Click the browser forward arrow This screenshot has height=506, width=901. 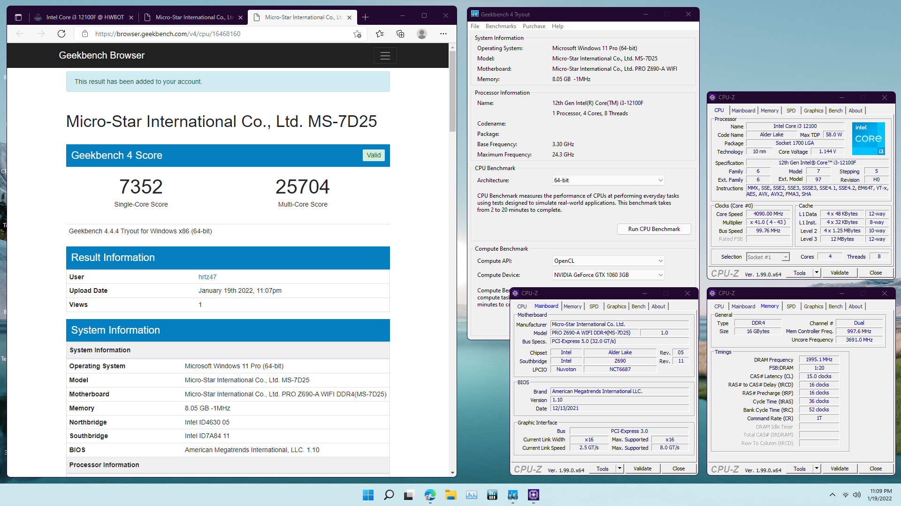(41, 34)
